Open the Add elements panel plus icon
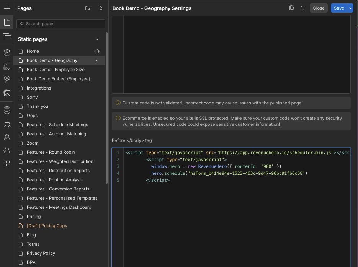Image resolution: width=358 pixels, height=267 pixels. click(x=7, y=9)
